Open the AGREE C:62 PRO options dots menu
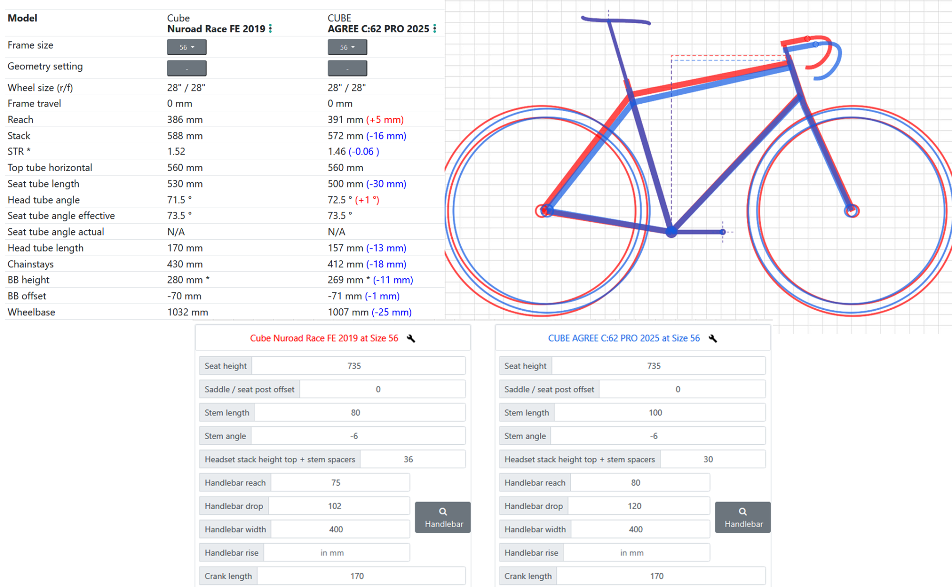 [x=435, y=29]
